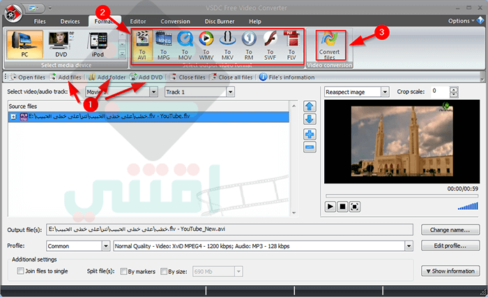Expand the media device gallery list
This screenshot has height=297, width=488.
pyautogui.click(x=122, y=54)
